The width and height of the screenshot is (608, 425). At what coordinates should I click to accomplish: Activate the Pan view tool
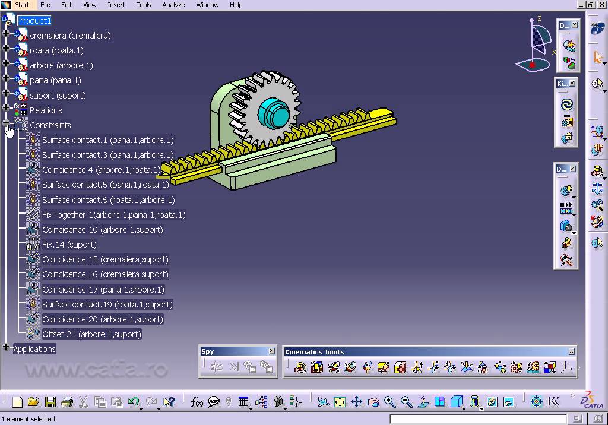pyautogui.click(x=356, y=402)
